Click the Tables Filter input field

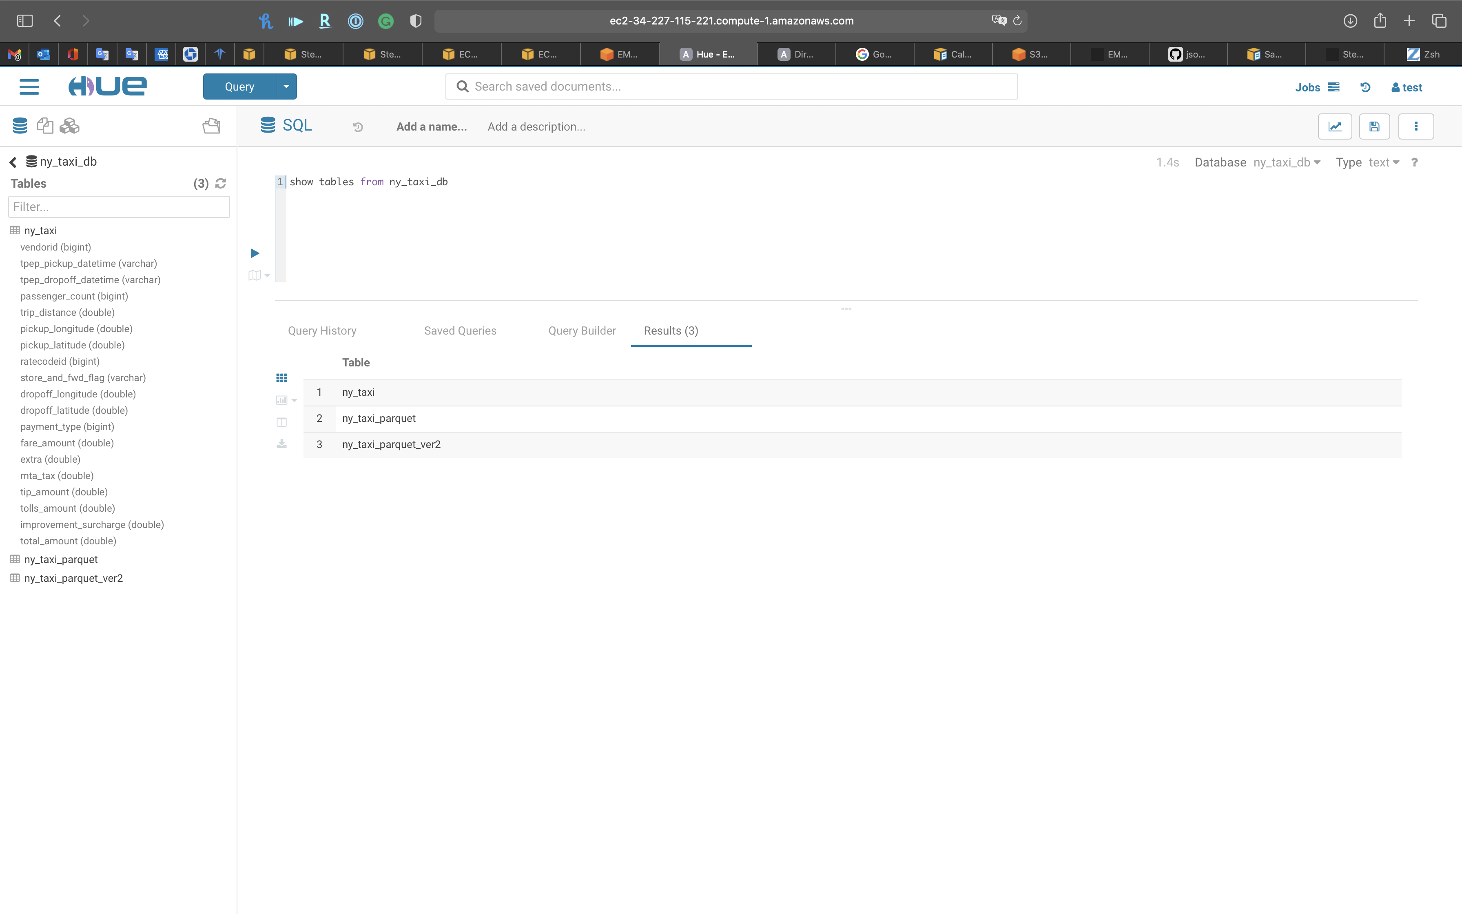(x=119, y=207)
